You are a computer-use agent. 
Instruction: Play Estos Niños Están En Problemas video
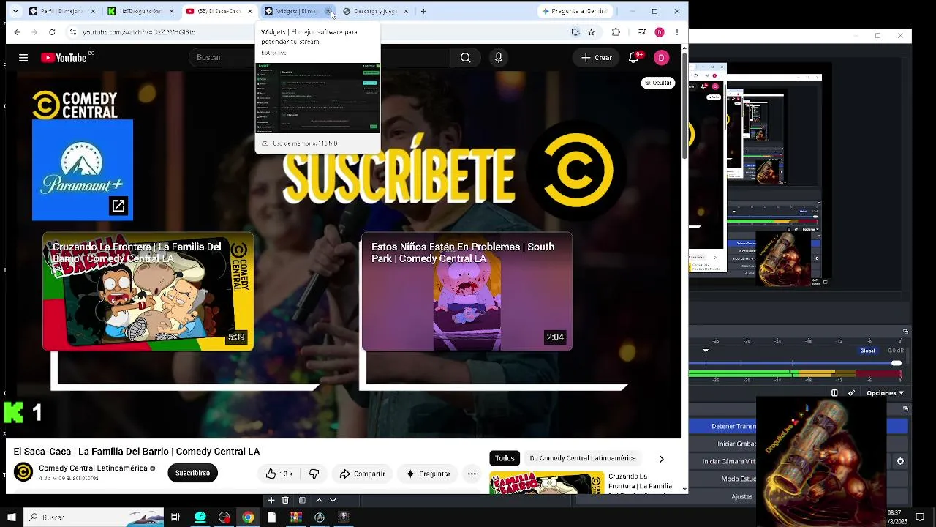pos(467,291)
